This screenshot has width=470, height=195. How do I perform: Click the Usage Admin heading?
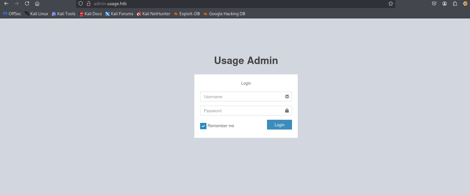246,61
